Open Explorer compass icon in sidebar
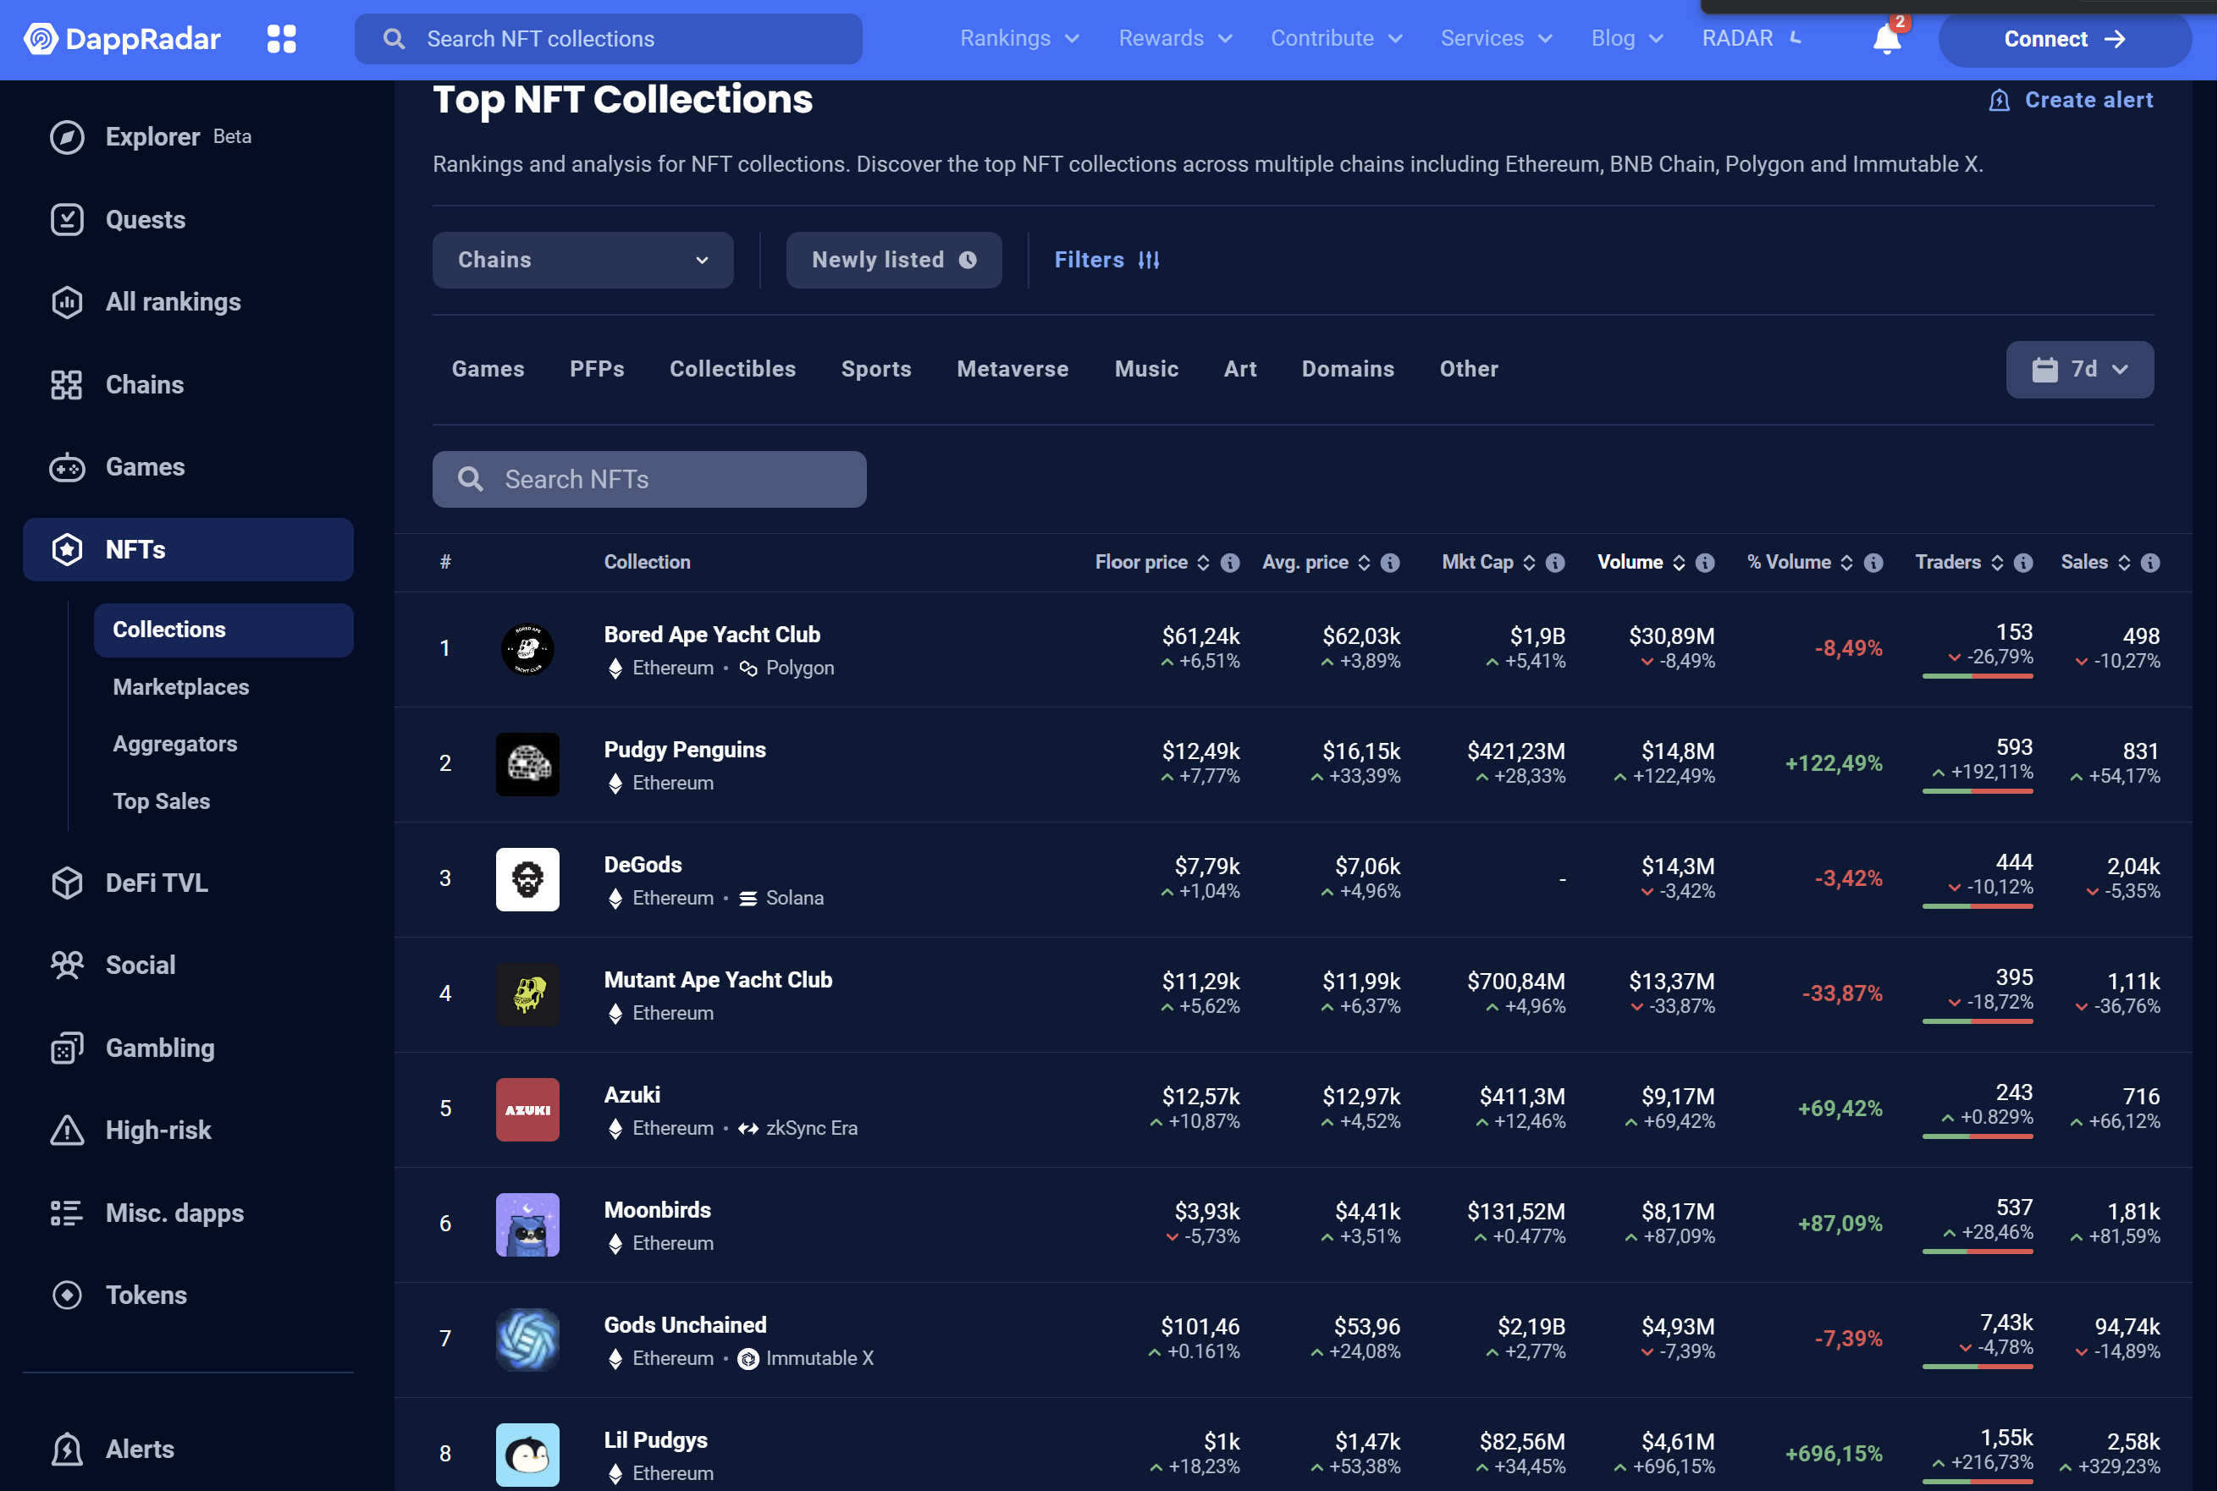This screenshot has height=1491, width=2218. point(67,137)
